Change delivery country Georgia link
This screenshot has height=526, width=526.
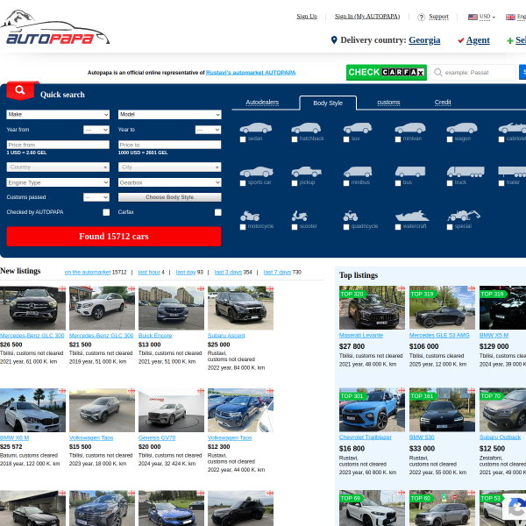coord(424,40)
